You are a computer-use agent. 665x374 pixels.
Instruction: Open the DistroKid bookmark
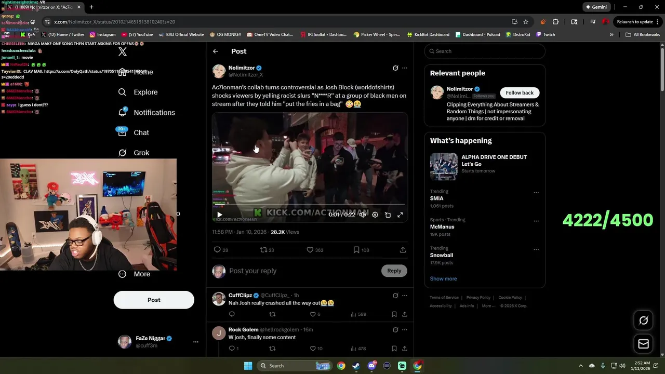[517, 35]
